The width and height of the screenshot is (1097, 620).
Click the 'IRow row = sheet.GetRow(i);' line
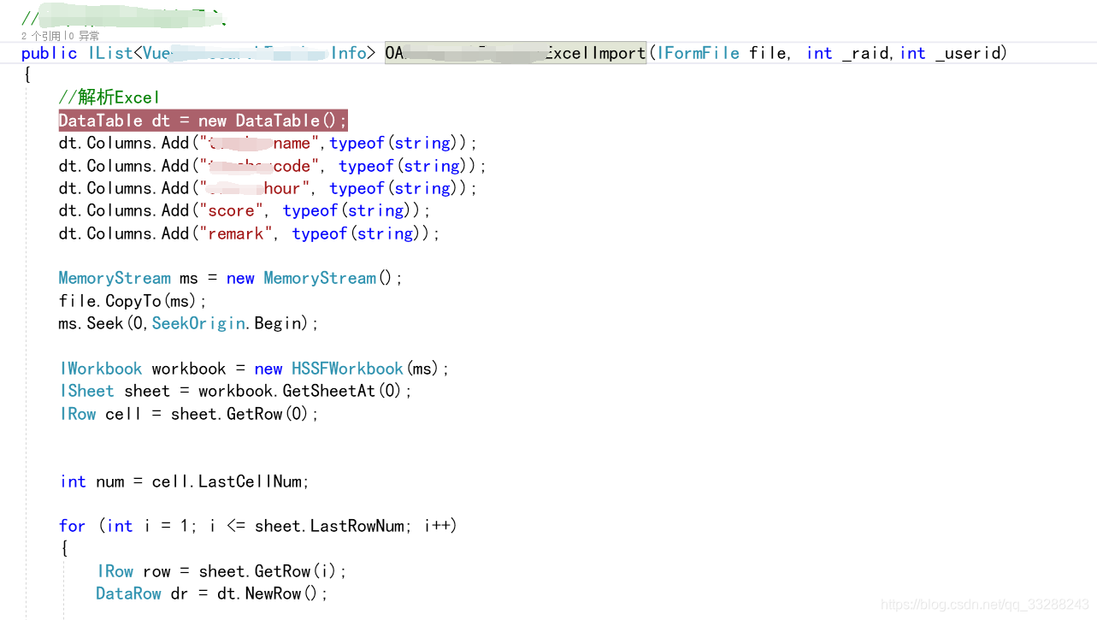pyautogui.click(x=222, y=571)
